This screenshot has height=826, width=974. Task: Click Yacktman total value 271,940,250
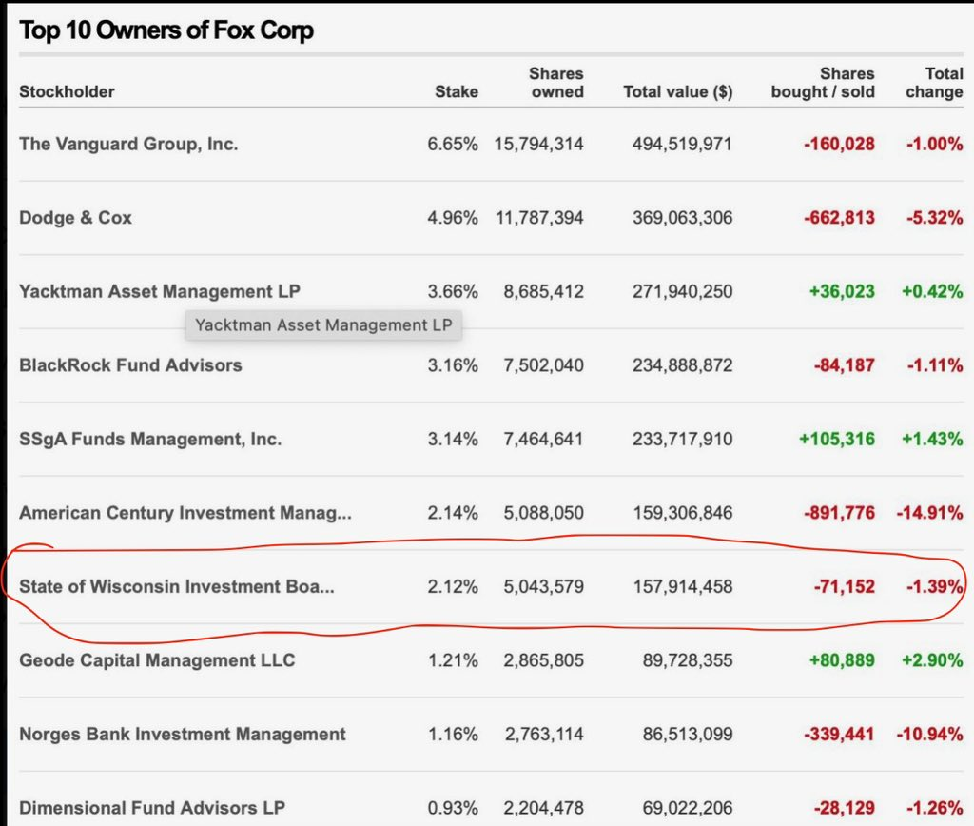click(x=683, y=291)
